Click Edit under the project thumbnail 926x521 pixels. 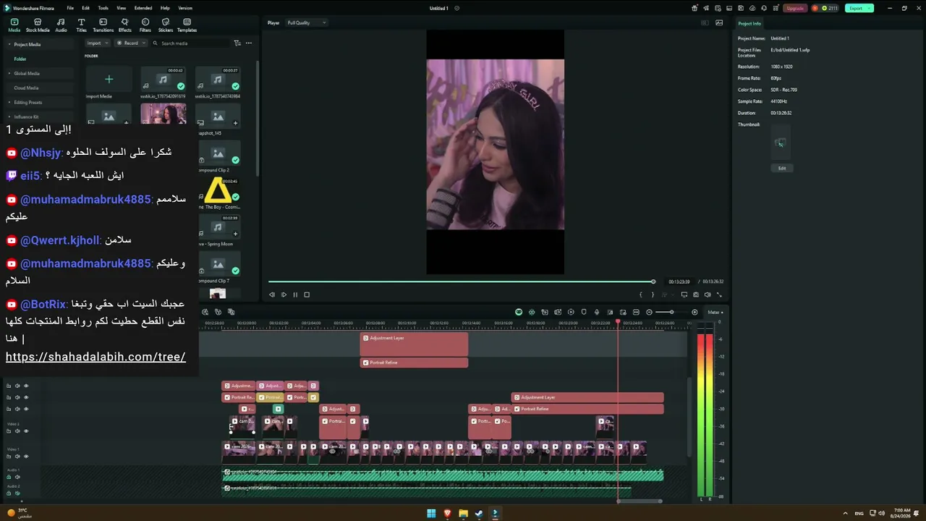(x=782, y=168)
